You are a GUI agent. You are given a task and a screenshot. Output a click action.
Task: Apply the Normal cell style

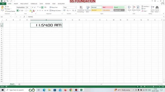pos(96,7)
